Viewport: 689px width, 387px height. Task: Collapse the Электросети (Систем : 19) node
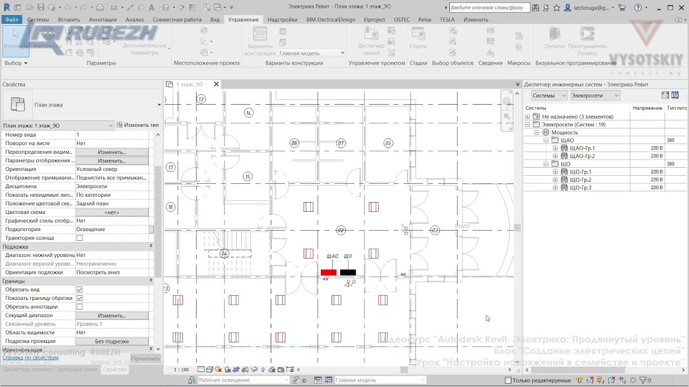click(528, 125)
